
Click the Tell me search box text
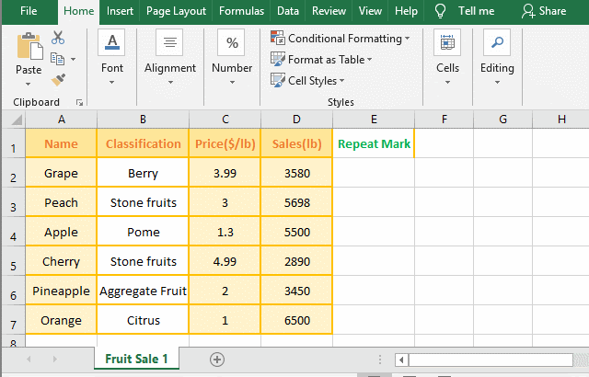pyautogui.click(x=476, y=11)
